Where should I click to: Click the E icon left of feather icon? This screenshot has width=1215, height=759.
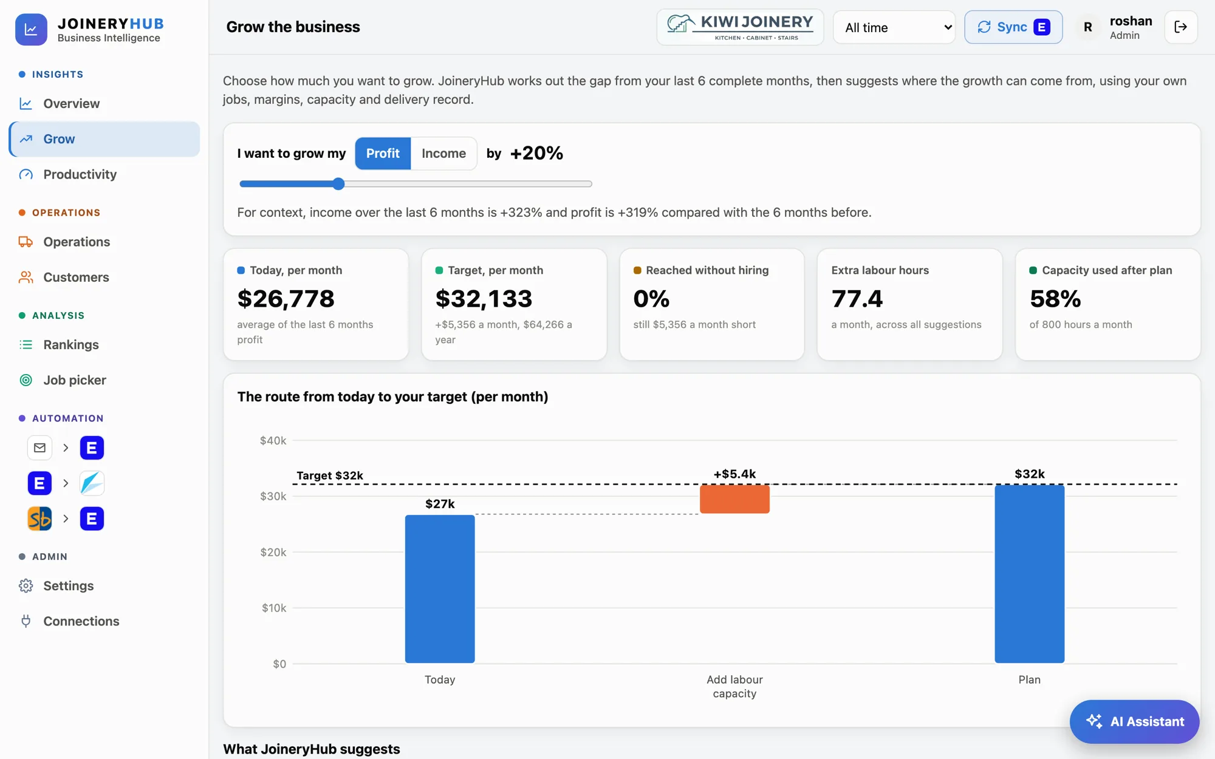39,483
